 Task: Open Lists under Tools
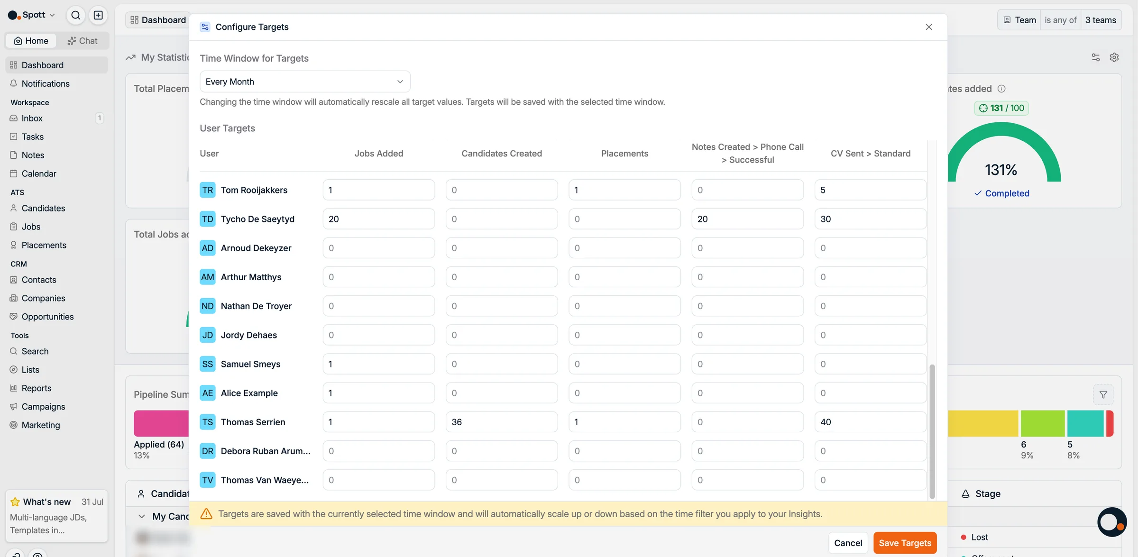56,370
